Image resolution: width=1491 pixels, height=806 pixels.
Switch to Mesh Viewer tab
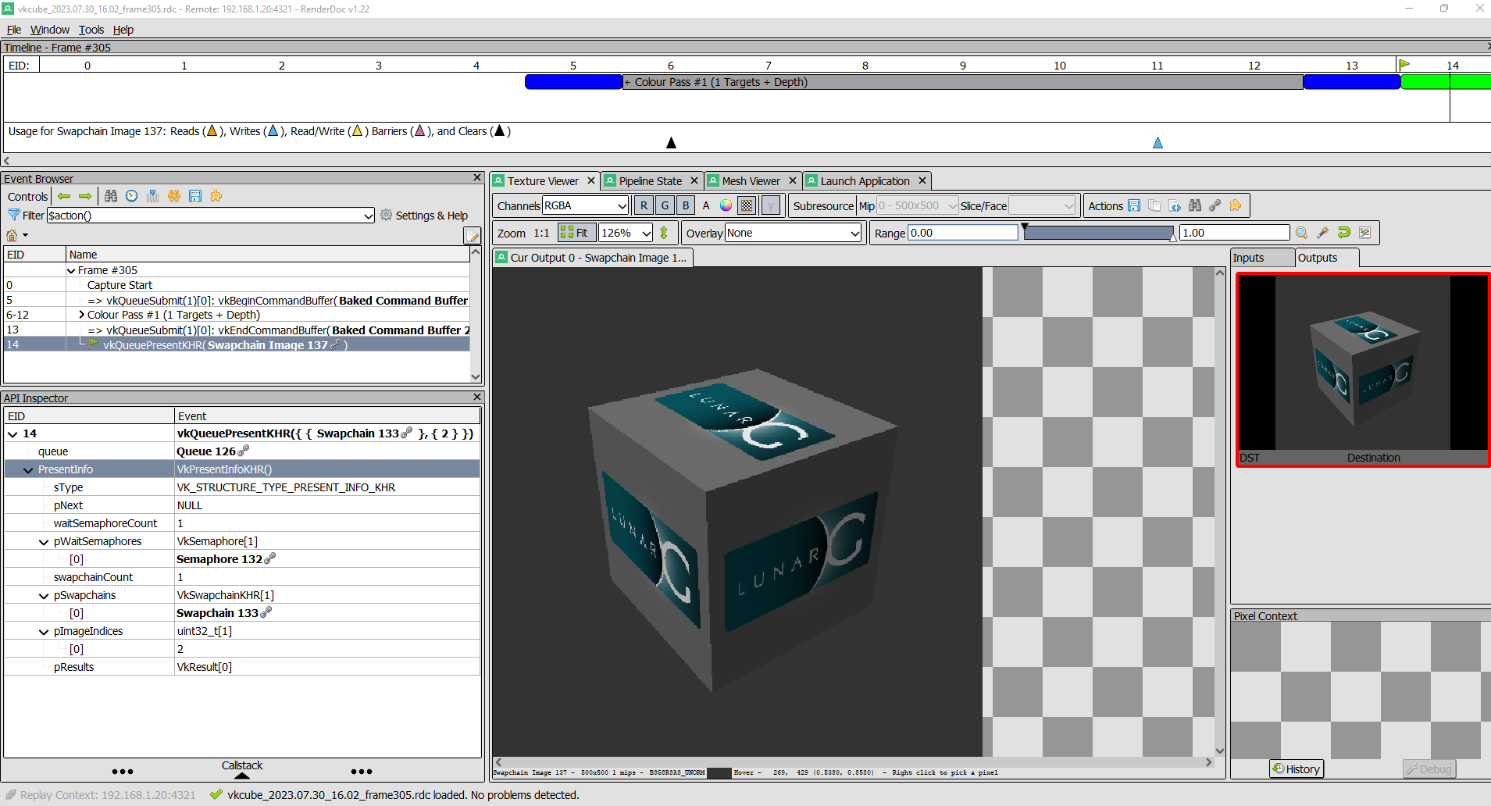[x=751, y=181]
